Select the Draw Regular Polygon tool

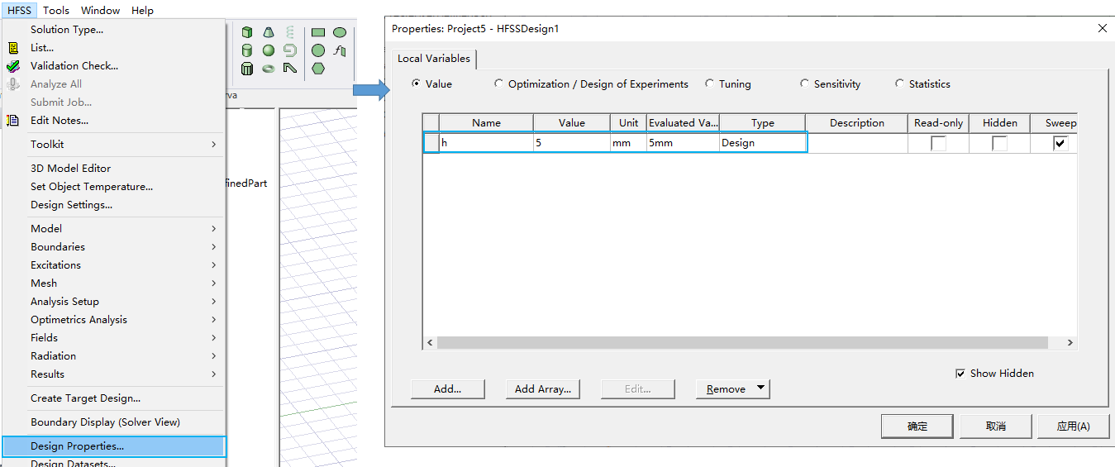point(318,69)
